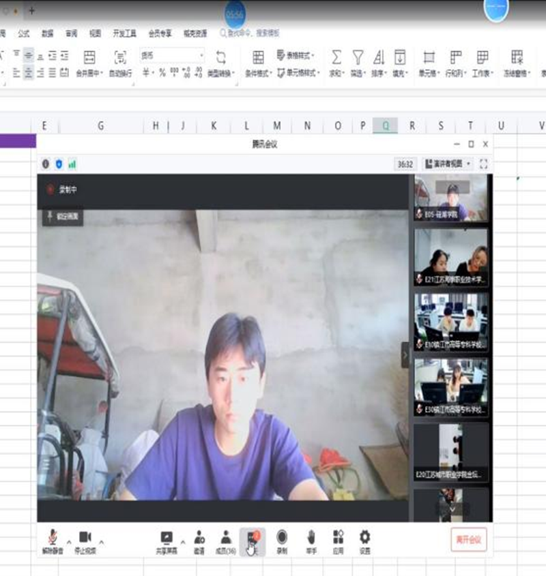Open the 应用 apps icon
546x576 pixels.
click(x=338, y=540)
